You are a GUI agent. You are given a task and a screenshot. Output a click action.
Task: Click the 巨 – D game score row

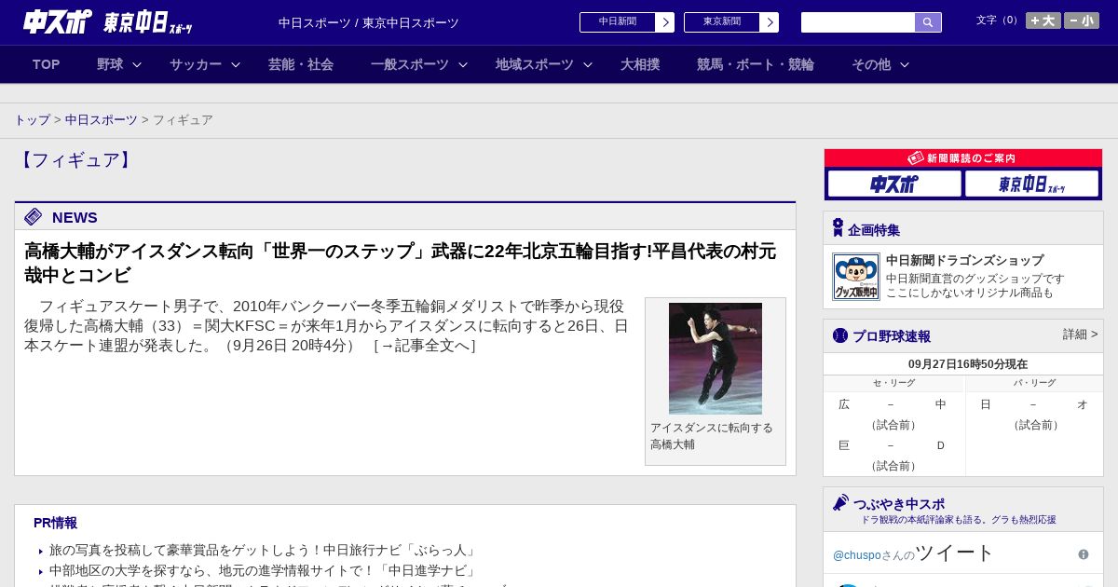point(893,445)
